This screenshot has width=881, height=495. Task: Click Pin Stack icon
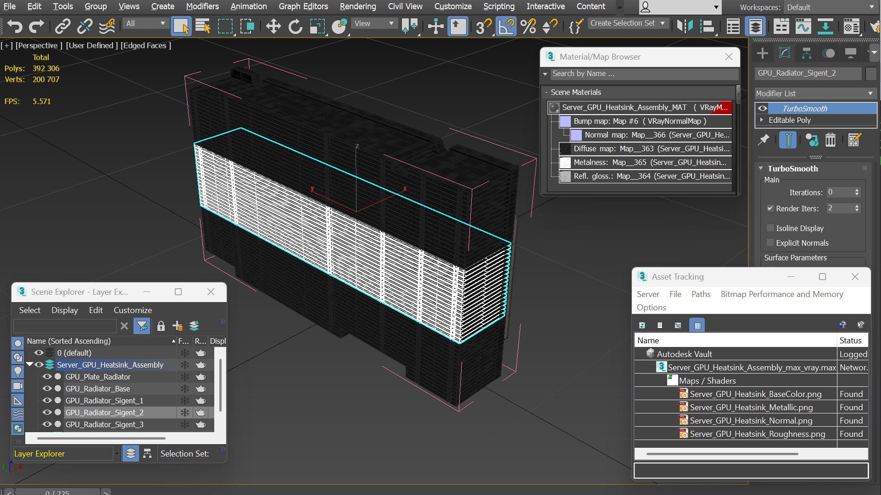tap(764, 140)
